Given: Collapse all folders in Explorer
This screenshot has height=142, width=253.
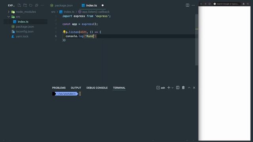Looking at the screenshot, I should [37, 5].
